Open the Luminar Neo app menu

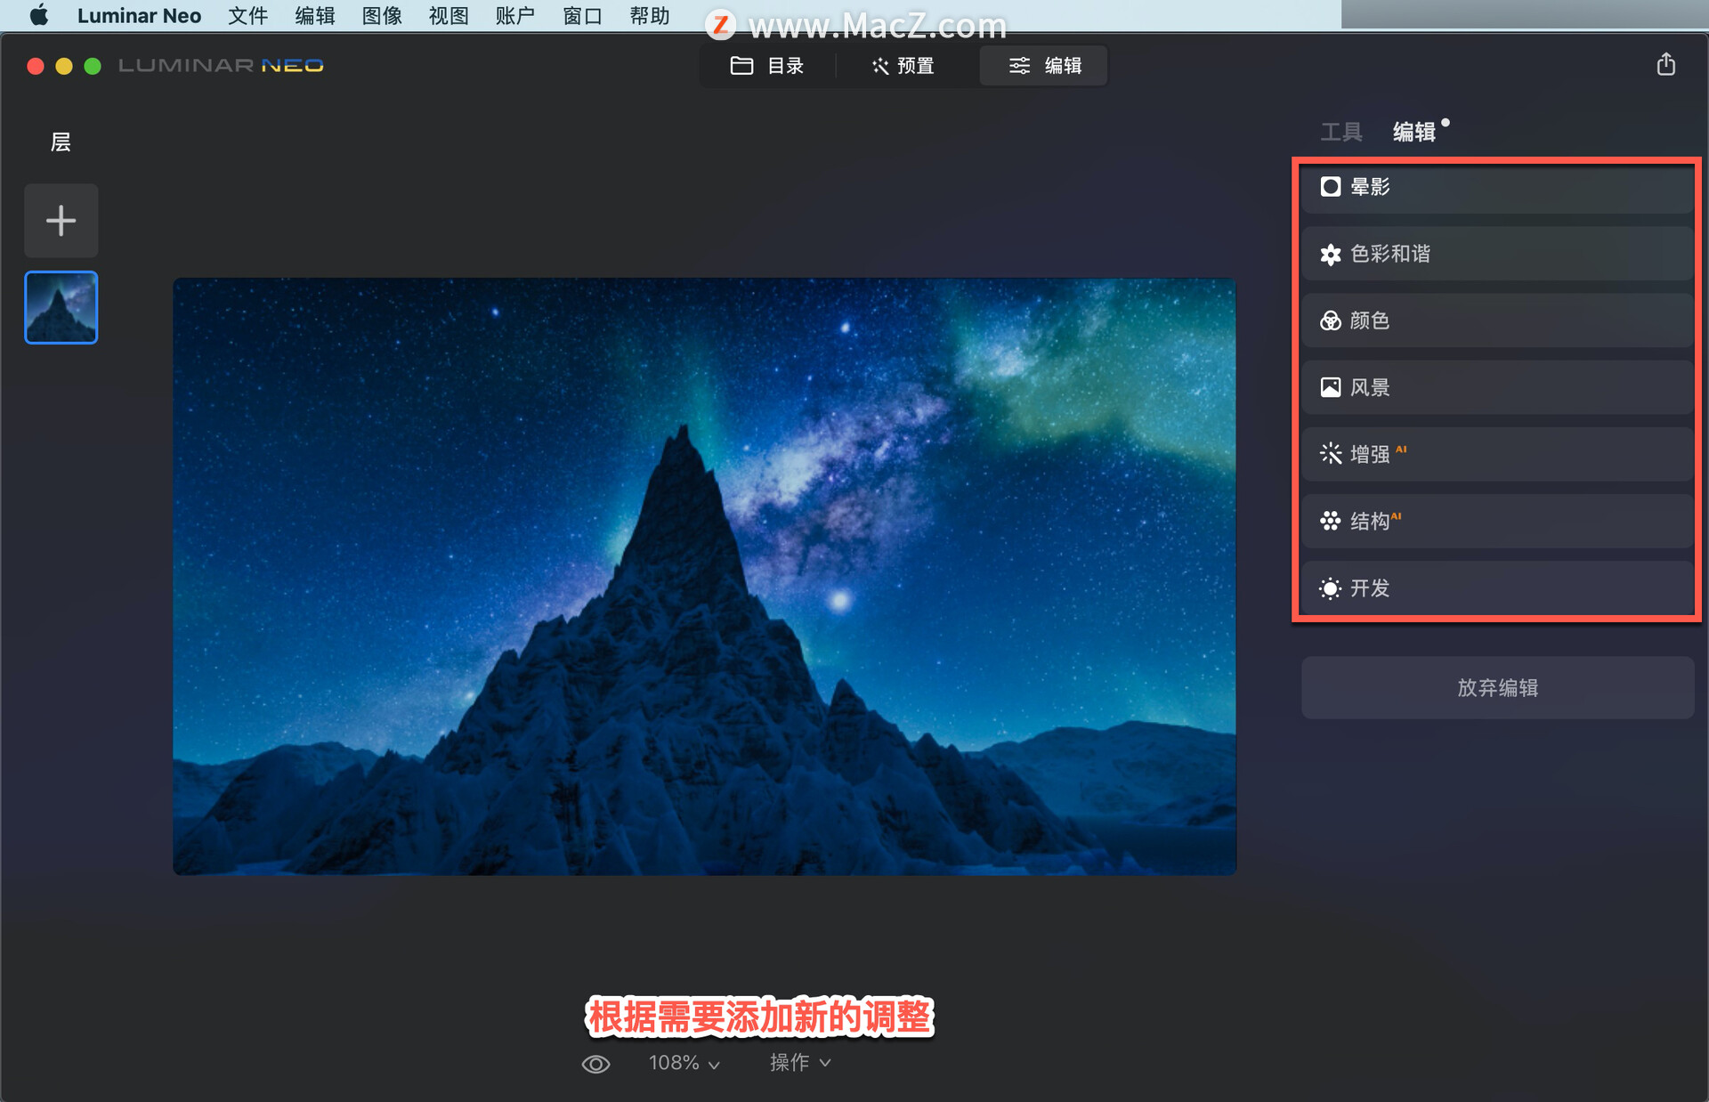tap(139, 15)
